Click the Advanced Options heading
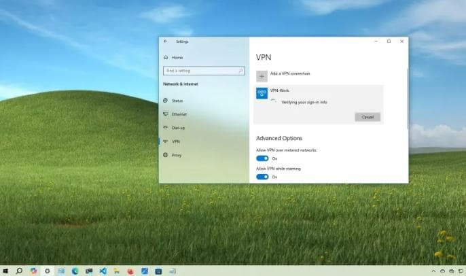This screenshot has height=276, width=466. [279, 138]
